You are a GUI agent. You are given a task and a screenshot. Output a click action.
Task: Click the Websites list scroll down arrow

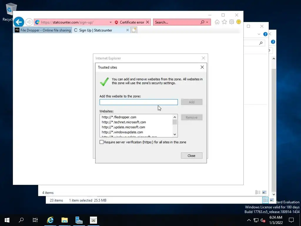pyautogui.click(x=175, y=134)
